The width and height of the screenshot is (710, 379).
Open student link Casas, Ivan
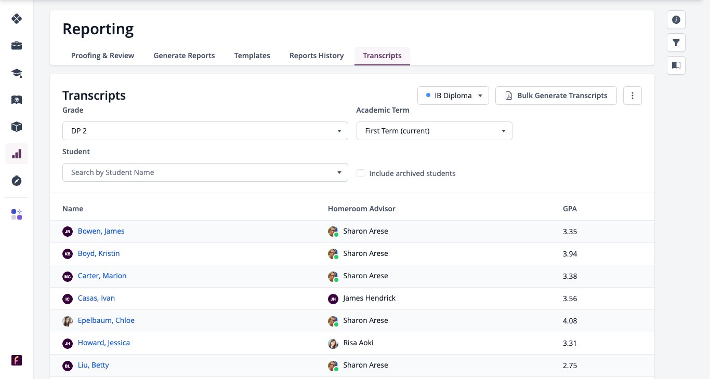(x=96, y=298)
